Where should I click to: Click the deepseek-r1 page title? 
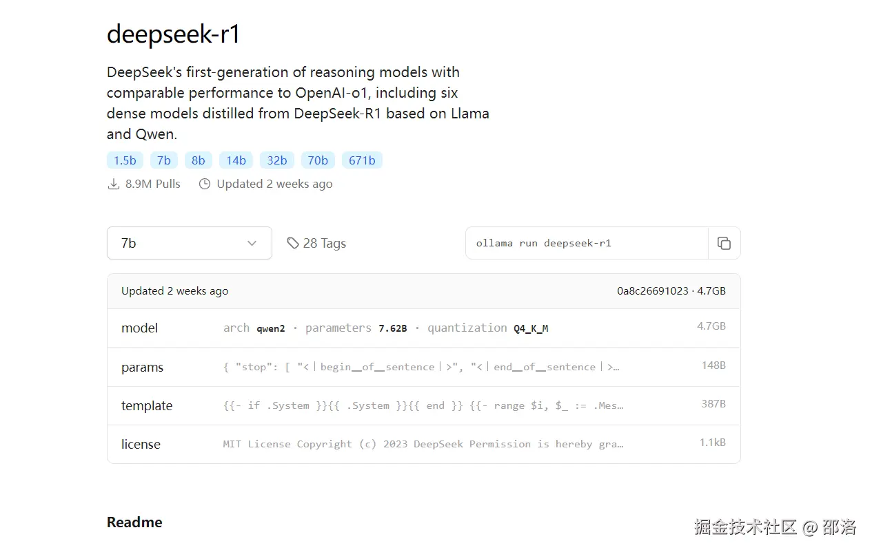(173, 34)
